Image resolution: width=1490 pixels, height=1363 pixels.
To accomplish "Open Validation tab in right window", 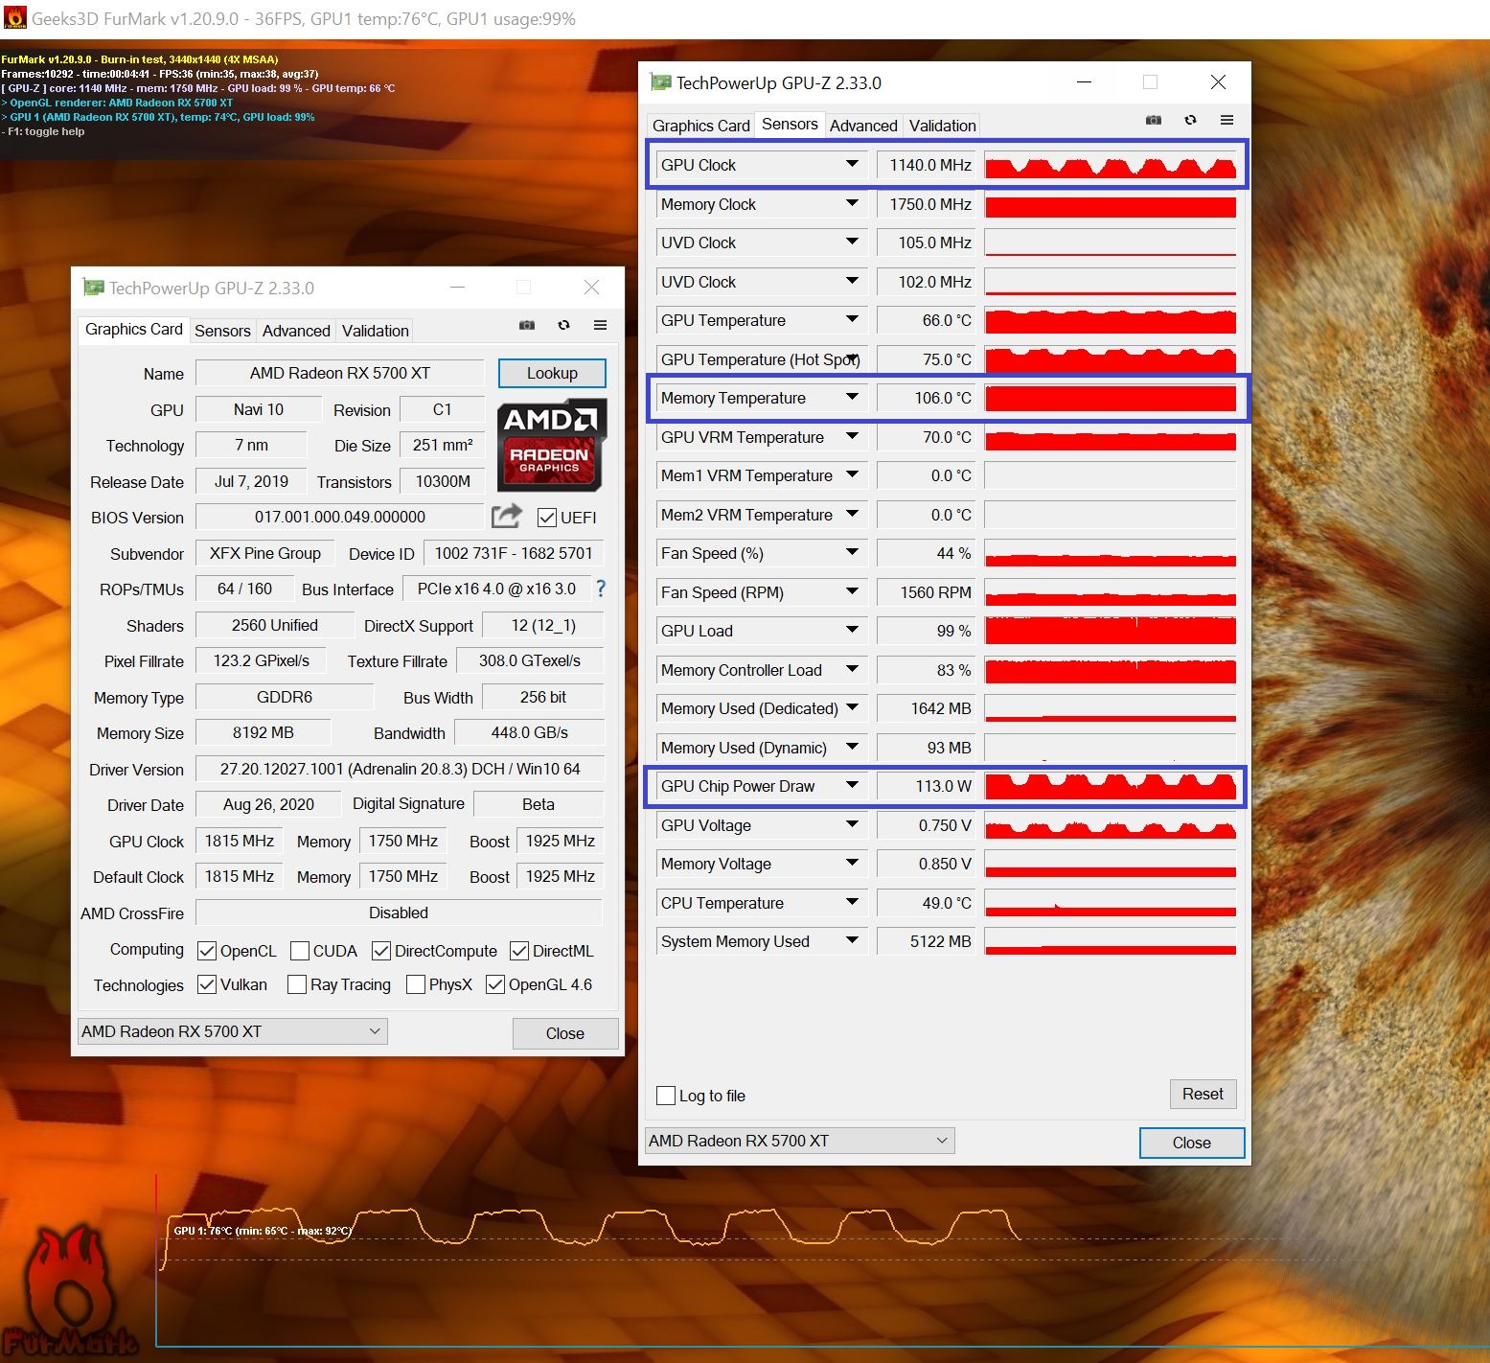I will pyautogui.click(x=943, y=126).
